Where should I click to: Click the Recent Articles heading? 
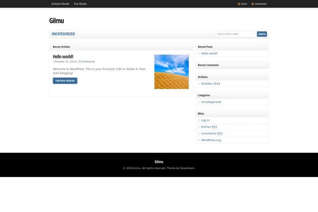(61, 47)
